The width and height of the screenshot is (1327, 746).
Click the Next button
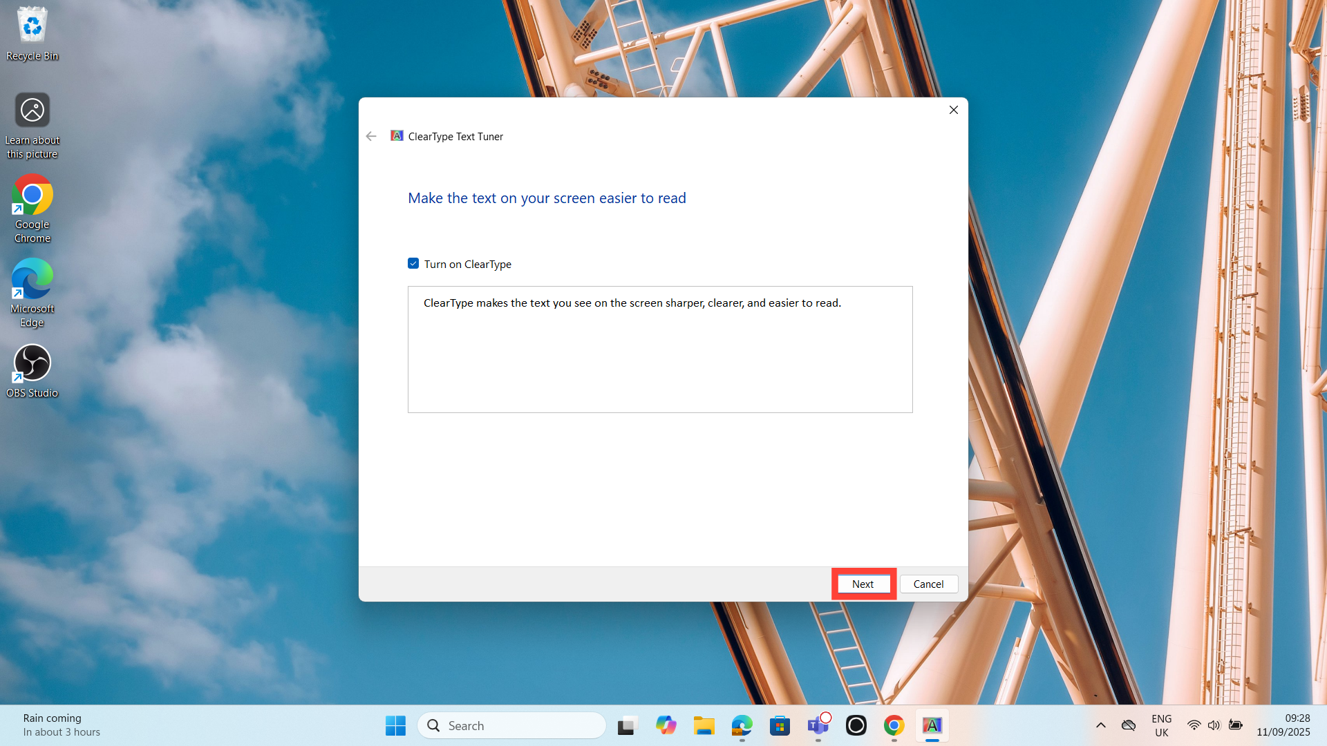863,584
